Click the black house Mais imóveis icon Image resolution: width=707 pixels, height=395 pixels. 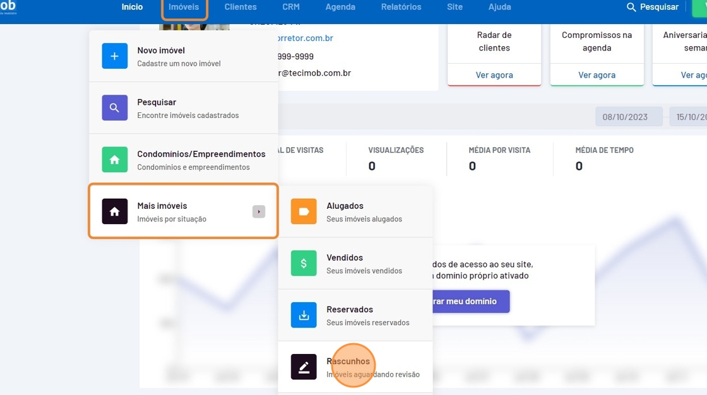click(114, 211)
